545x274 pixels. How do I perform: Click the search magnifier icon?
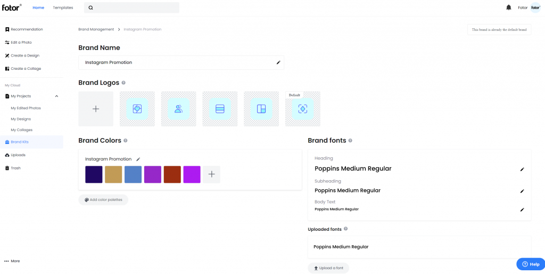pos(90,7)
